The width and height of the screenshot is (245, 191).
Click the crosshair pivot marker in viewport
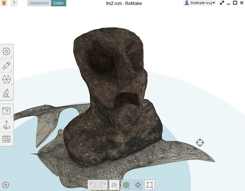[200, 142]
